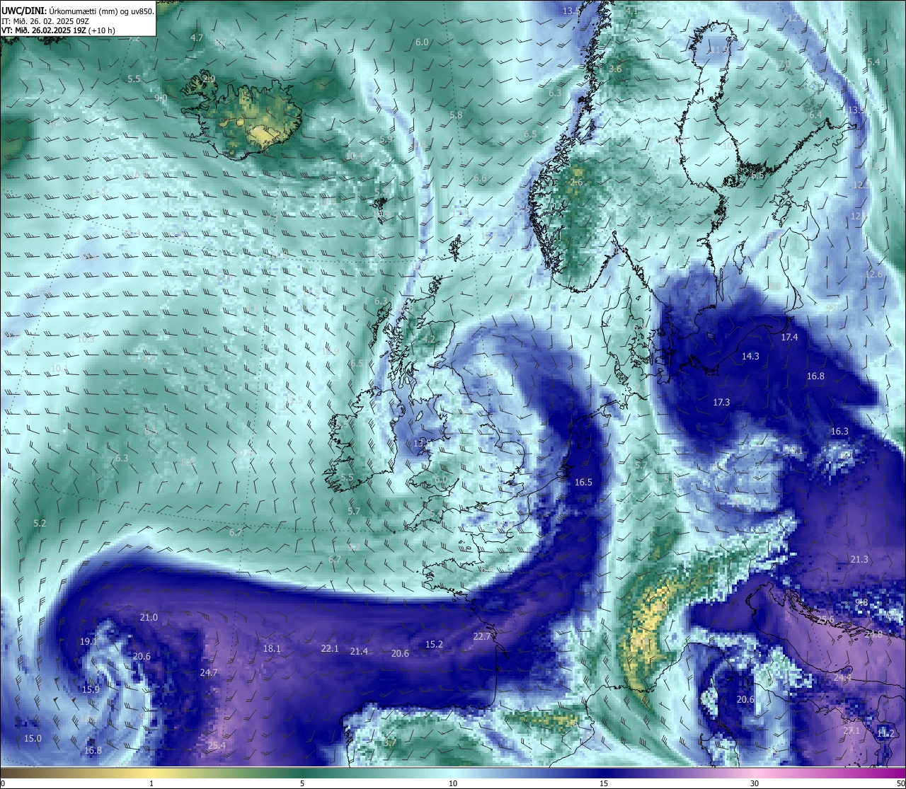Click the '1' tick label on the color scale
Screen dimensions: 906x789
point(151,783)
